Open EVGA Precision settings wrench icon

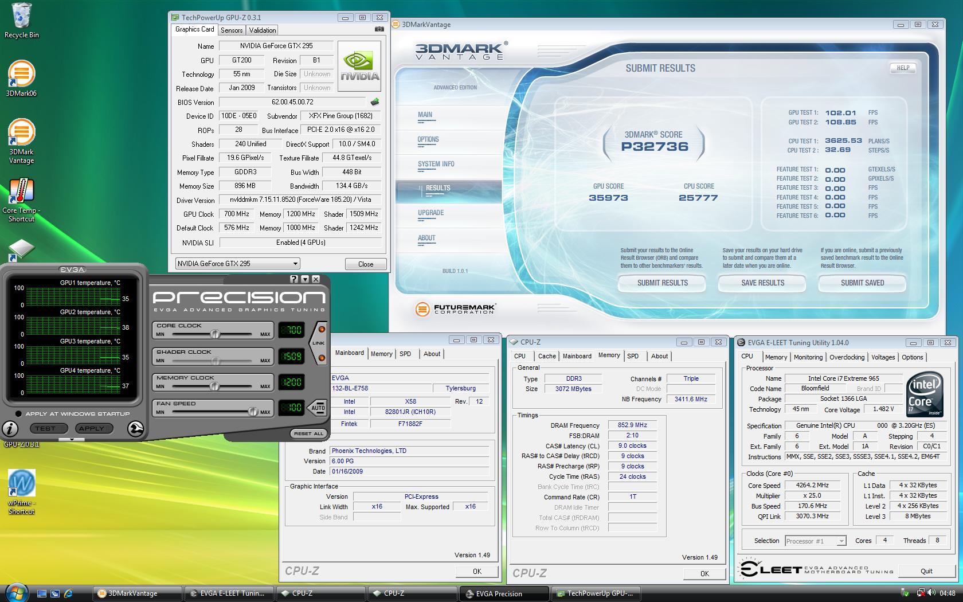click(x=135, y=428)
